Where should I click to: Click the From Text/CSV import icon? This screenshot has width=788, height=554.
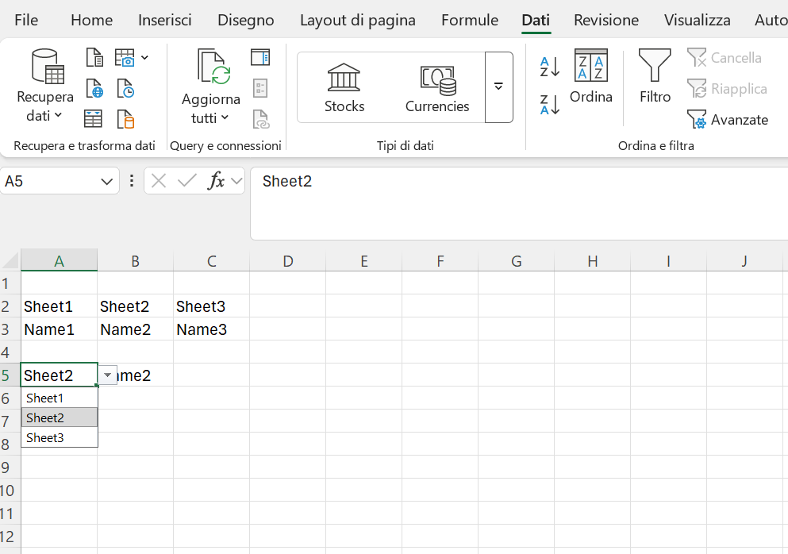point(94,58)
